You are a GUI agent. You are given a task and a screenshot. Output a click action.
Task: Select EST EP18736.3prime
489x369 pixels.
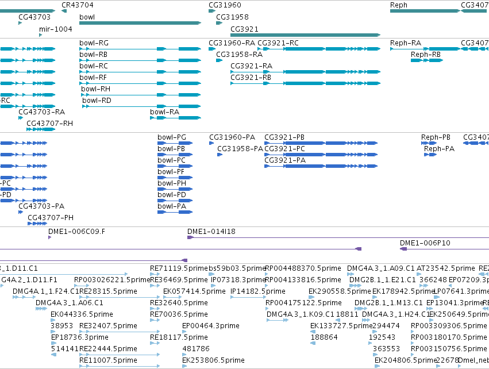pyautogui.click(x=53, y=343)
